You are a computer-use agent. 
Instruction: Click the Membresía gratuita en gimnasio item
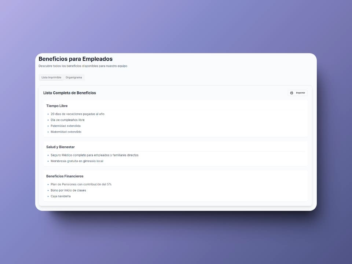coord(77,161)
